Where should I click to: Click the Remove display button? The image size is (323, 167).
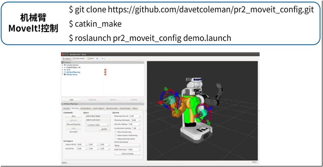tap(113, 100)
